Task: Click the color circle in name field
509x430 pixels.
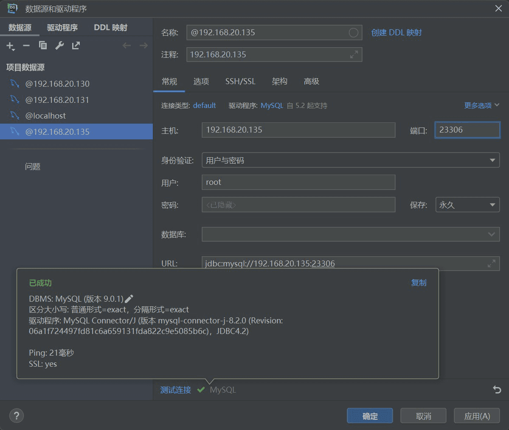Action: click(354, 32)
